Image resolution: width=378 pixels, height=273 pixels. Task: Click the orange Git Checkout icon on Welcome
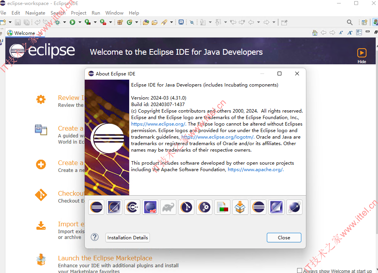pos(41,195)
